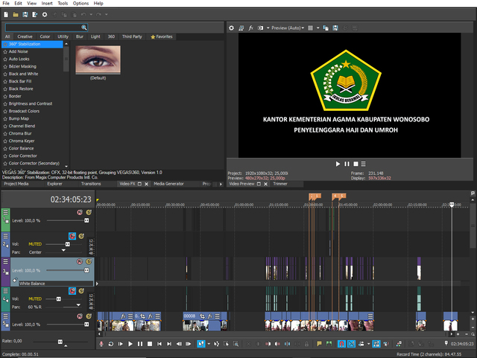Play the timeline from the transport bar
This screenshot has height=358, width=477.
130,344
